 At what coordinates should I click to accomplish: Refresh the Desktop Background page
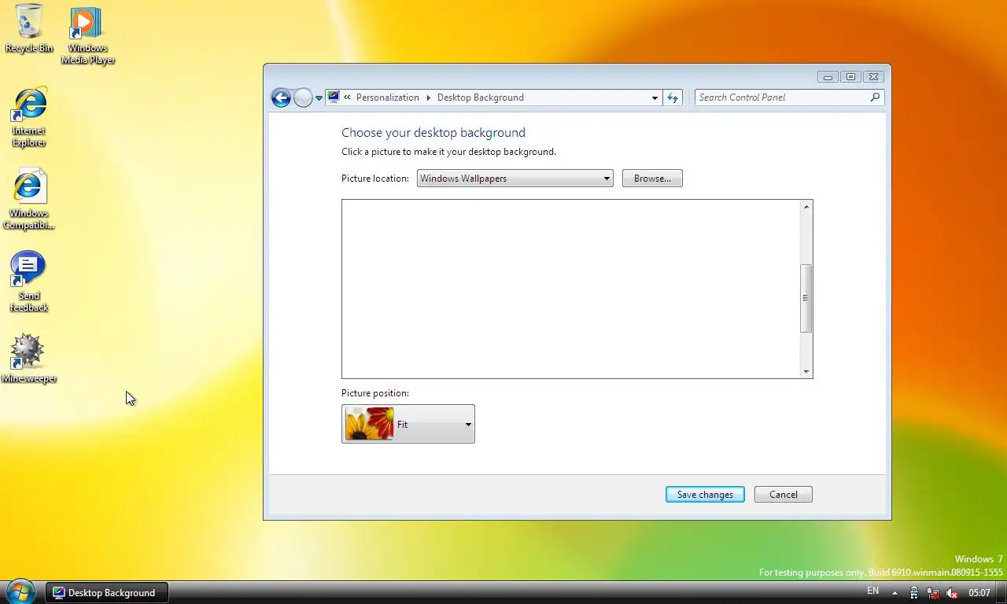(673, 98)
